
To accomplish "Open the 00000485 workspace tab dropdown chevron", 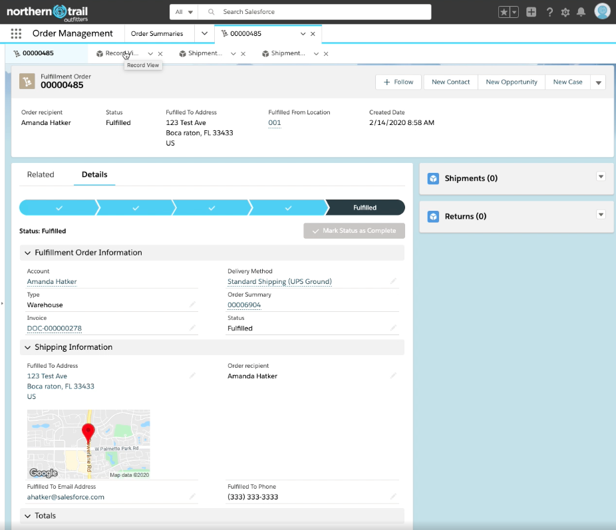I will [x=303, y=34].
